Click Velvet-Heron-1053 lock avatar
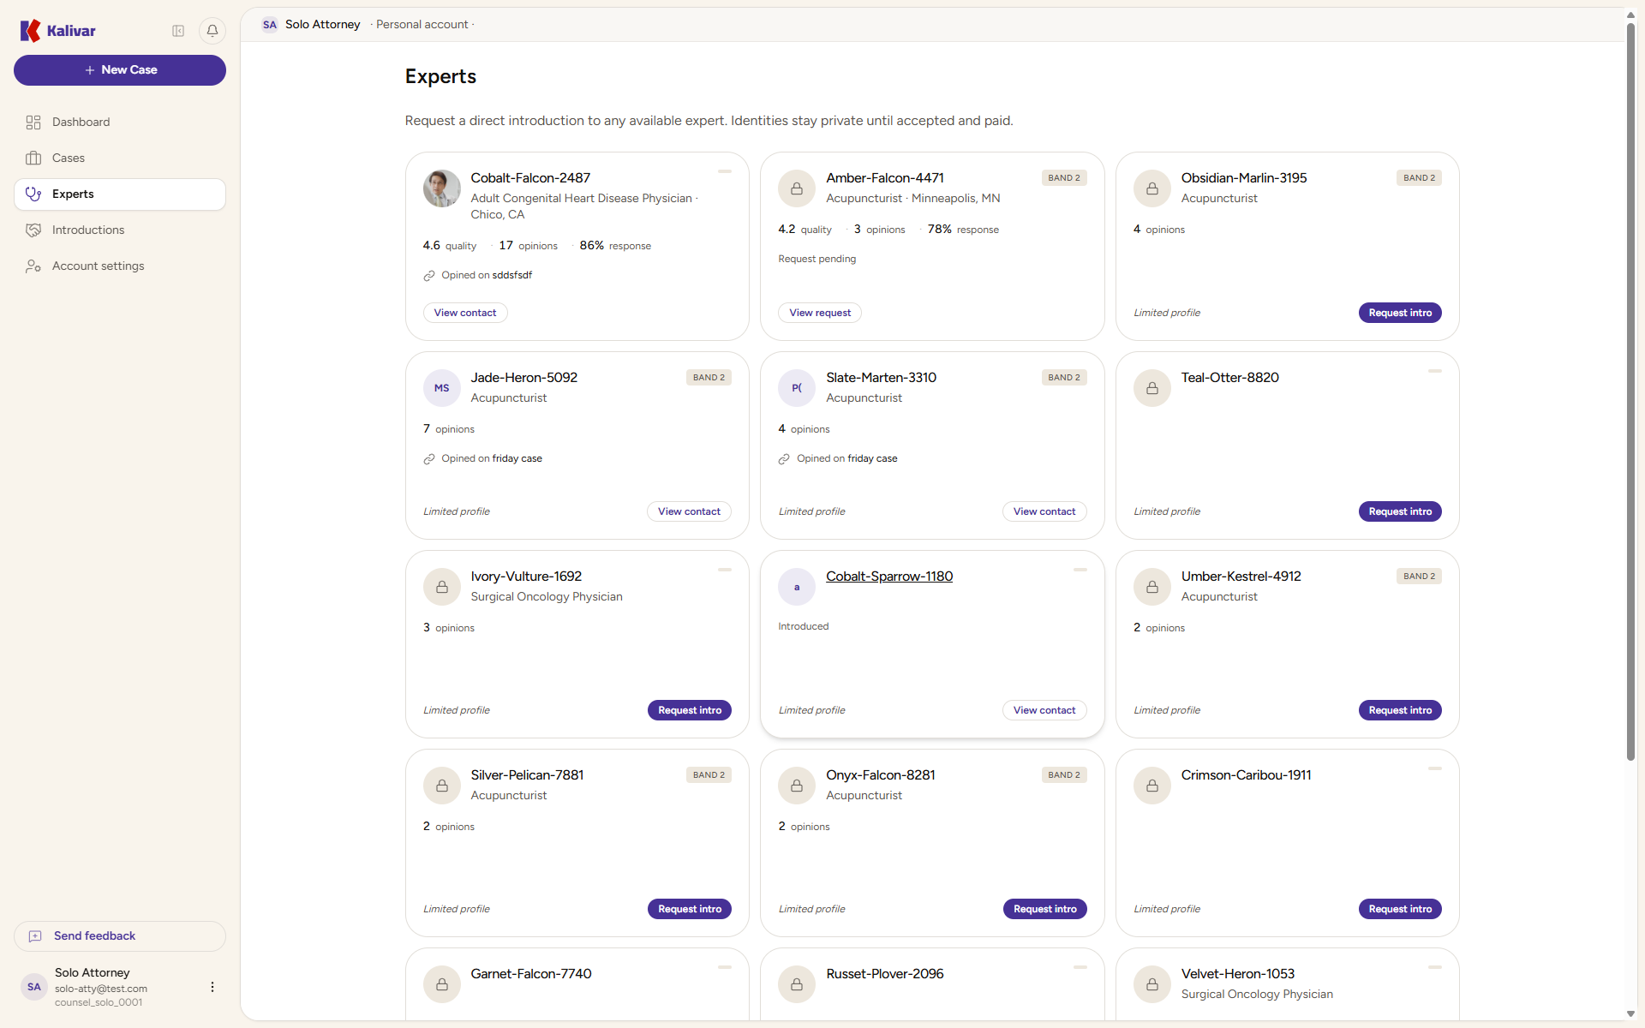The height and width of the screenshot is (1028, 1645). coord(1152,984)
